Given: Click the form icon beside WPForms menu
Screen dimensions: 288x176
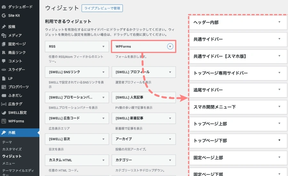Looking at the screenshot, I should coord(4,121).
